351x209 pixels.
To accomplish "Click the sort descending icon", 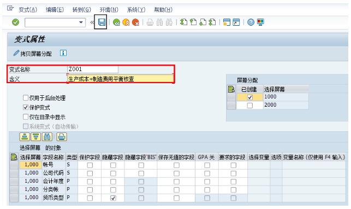I will tap(35, 137).
